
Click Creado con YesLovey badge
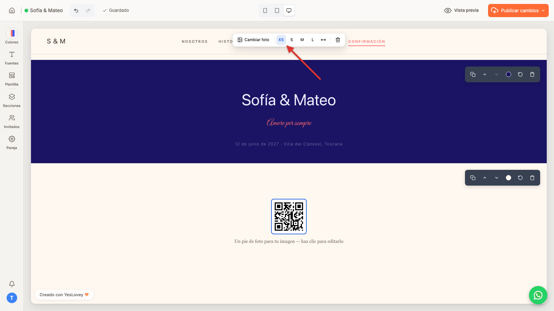[x=64, y=295]
